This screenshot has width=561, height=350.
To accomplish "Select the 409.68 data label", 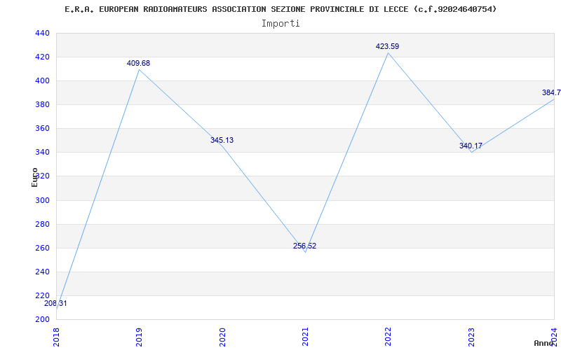I will point(138,63).
